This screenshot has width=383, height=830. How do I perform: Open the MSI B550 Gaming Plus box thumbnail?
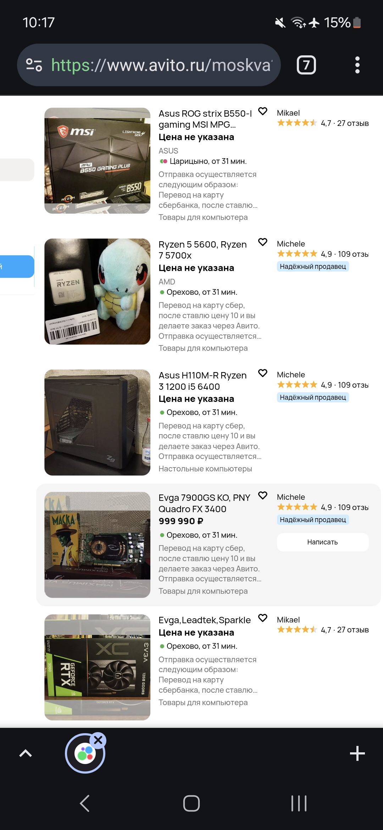pyautogui.click(x=97, y=161)
